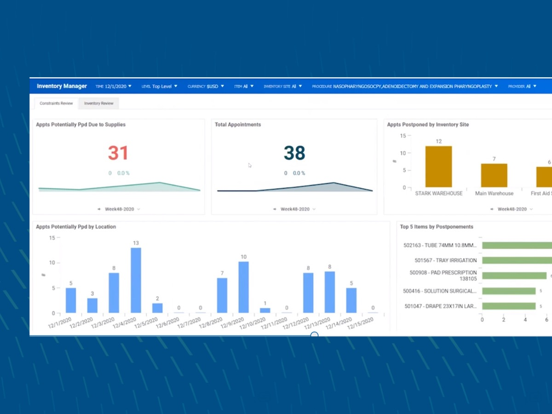
Task: Switch to the Inventory Review tab
Action: [98, 103]
